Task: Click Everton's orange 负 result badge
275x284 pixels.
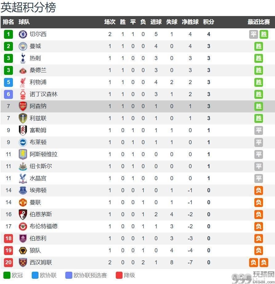Action: click(x=259, y=190)
